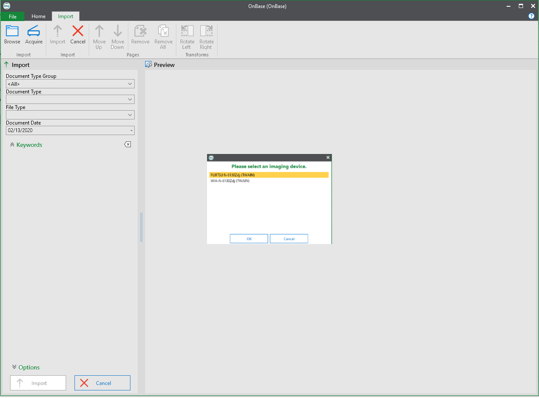Screen dimensions: 539x398
Task: Click the Acquire scanner icon
Action: (34, 31)
